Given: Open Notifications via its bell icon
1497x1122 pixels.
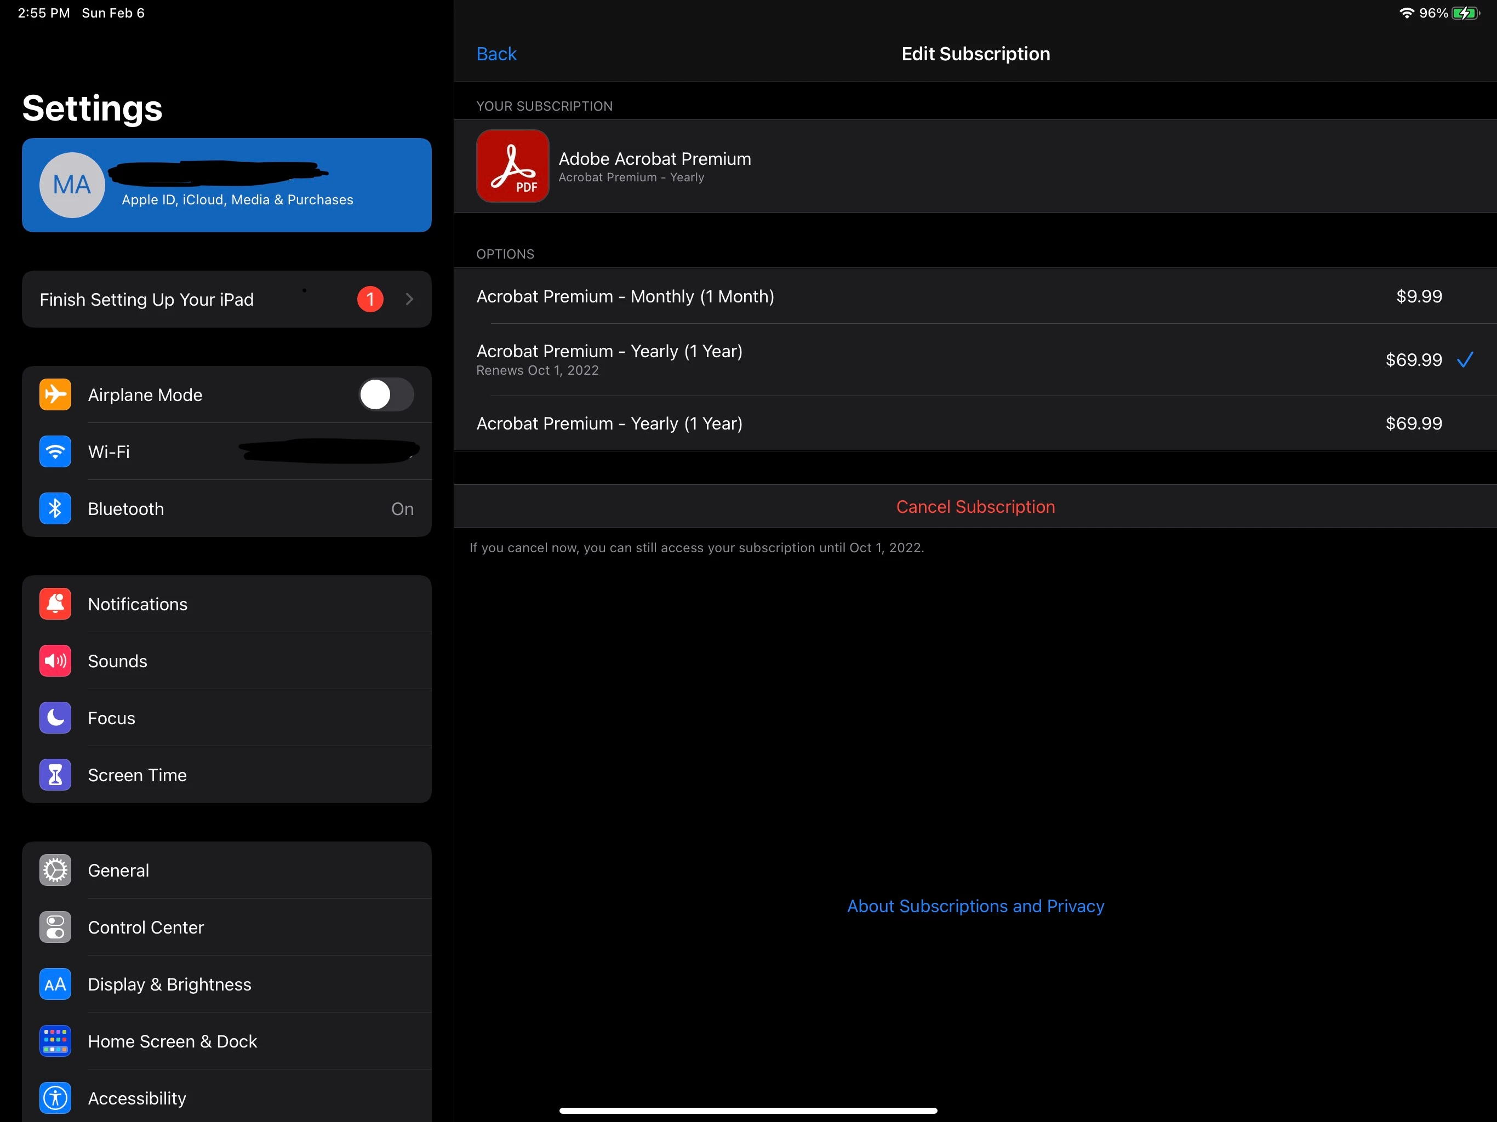Looking at the screenshot, I should pyautogui.click(x=55, y=604).
